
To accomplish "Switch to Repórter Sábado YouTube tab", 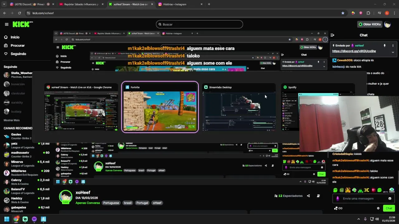I will point(81,4).
